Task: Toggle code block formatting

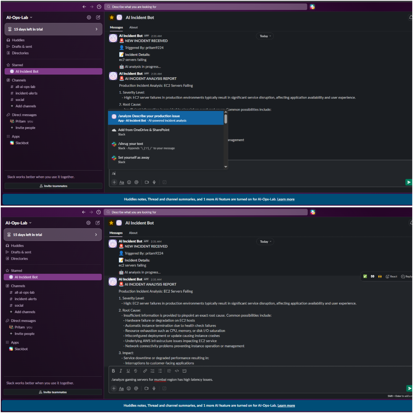Action: pos(184,371)
